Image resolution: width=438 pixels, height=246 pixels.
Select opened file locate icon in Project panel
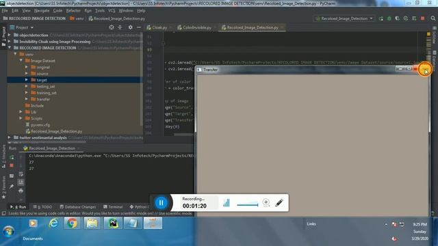[112, 27]
